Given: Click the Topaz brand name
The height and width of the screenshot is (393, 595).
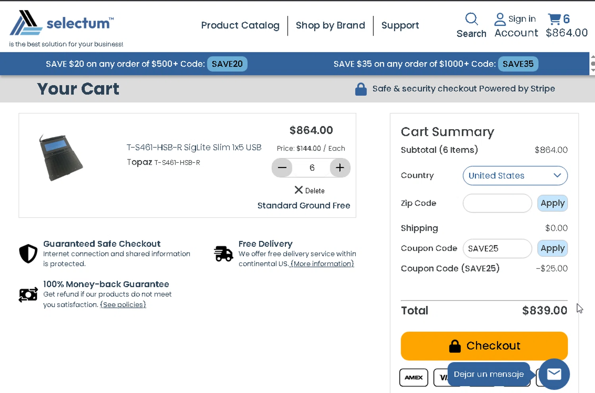Looking at the screenshot, I should tap(139, 162).
